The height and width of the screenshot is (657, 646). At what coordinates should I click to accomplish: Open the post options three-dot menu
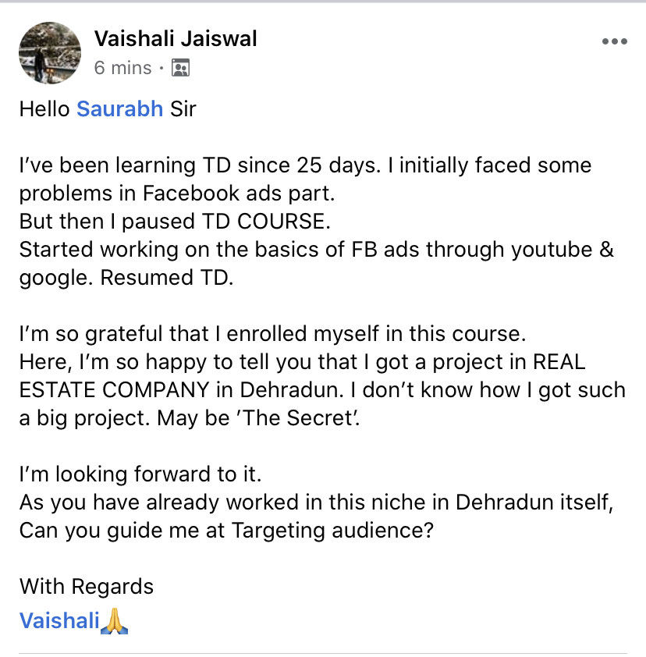pos(614,41)
